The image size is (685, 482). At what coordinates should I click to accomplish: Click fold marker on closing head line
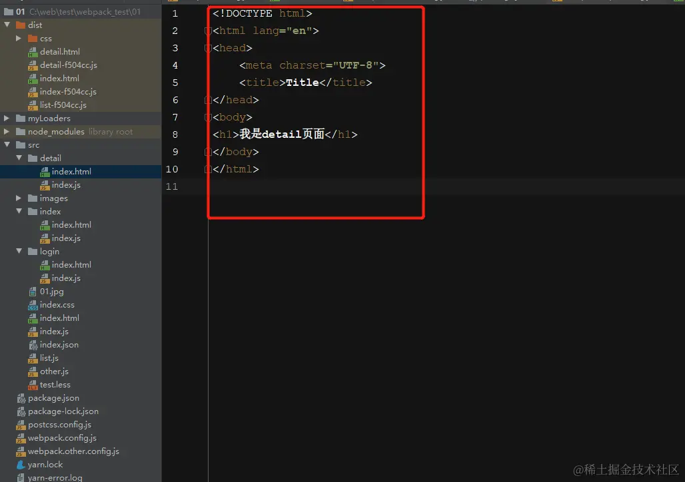(x=208, y=100)
